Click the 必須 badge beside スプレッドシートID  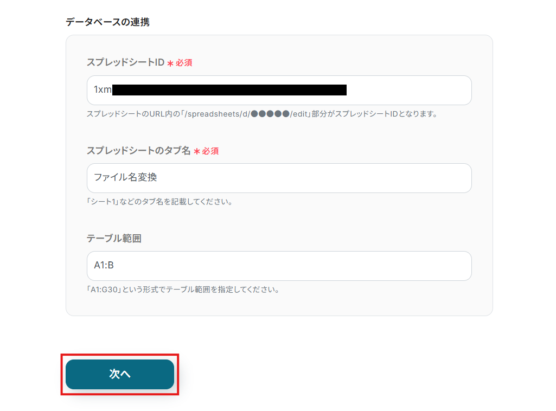[x=184, y=63]
